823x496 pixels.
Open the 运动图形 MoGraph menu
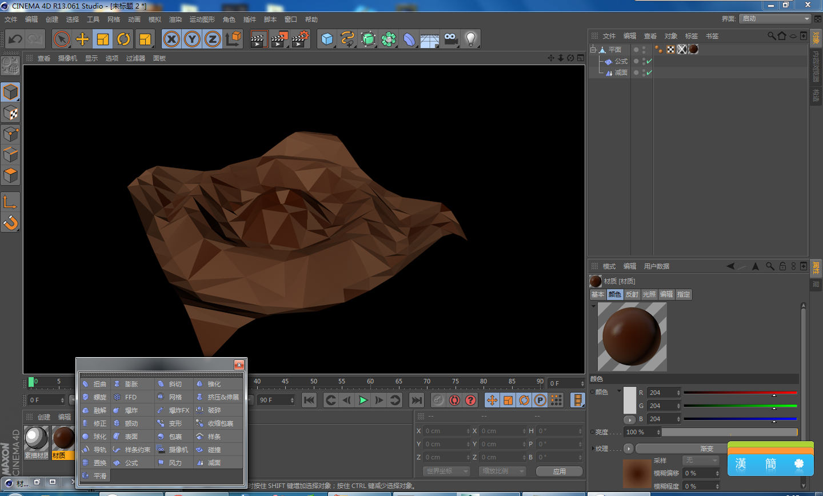click(202, 19)
